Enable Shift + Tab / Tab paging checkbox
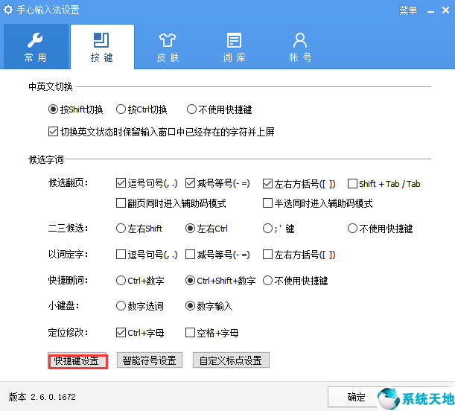The height and width of the screenshot is (411, 455). (x=384, y=184)
